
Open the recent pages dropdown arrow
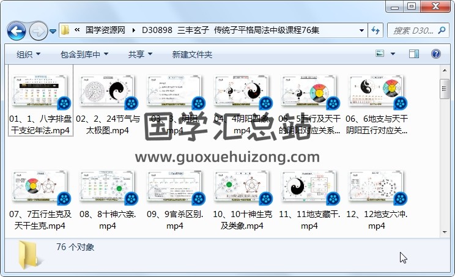point(53,31)
